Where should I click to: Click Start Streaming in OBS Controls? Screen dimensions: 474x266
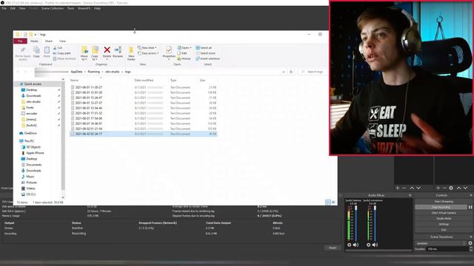tap(444, 202)
